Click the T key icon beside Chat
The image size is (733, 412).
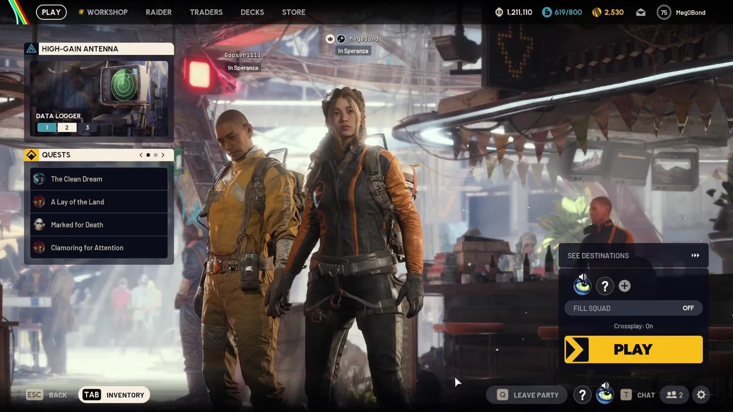(x=626, y=395)
